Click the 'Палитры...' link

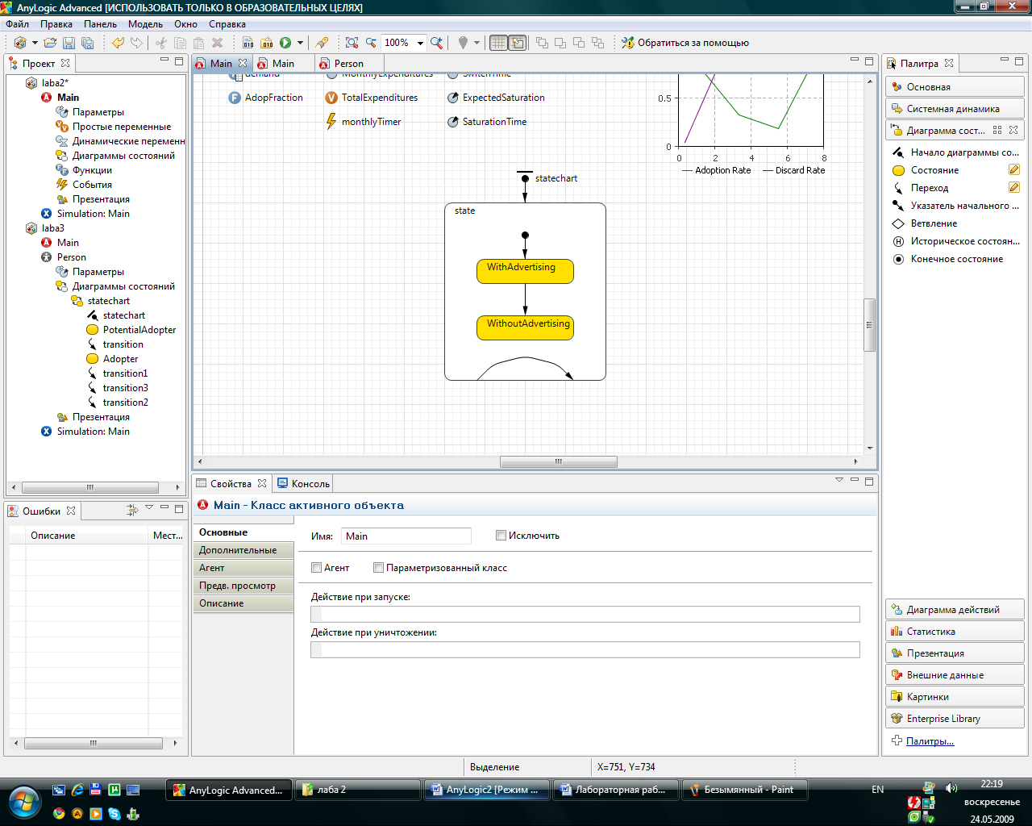pos(930,741)
